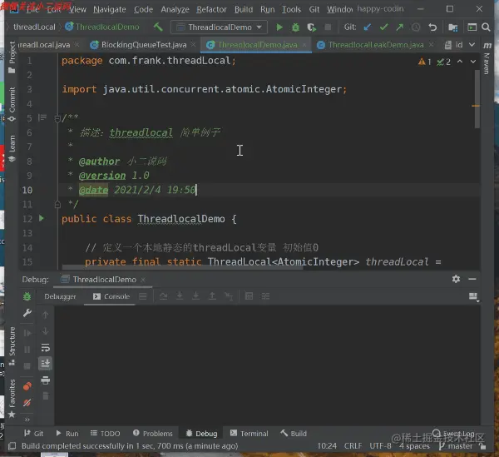
Task: Hide the Debug tool window
Action: pos(472,279)
